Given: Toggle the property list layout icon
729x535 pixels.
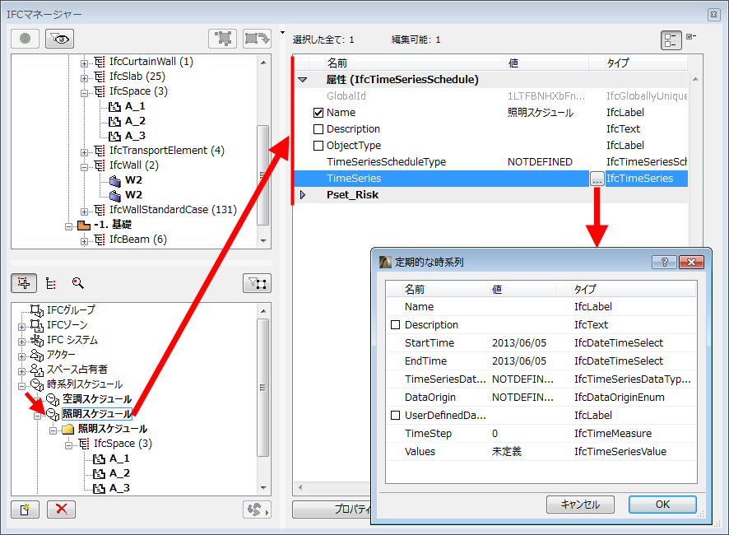Looking at the screenshot, I should [x=671, y=40].
